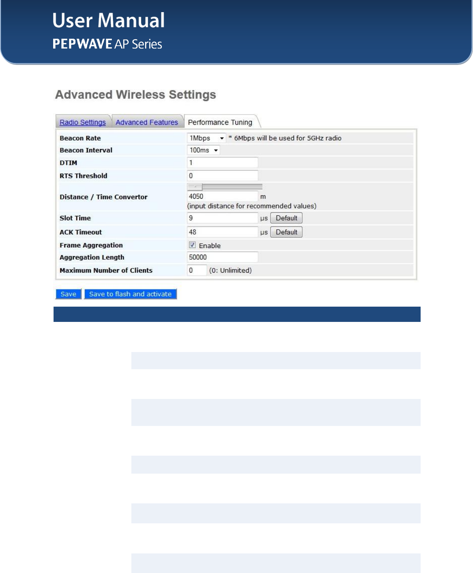
Task: Open the Beacon Rate dropdown
Action: (206, 138)
